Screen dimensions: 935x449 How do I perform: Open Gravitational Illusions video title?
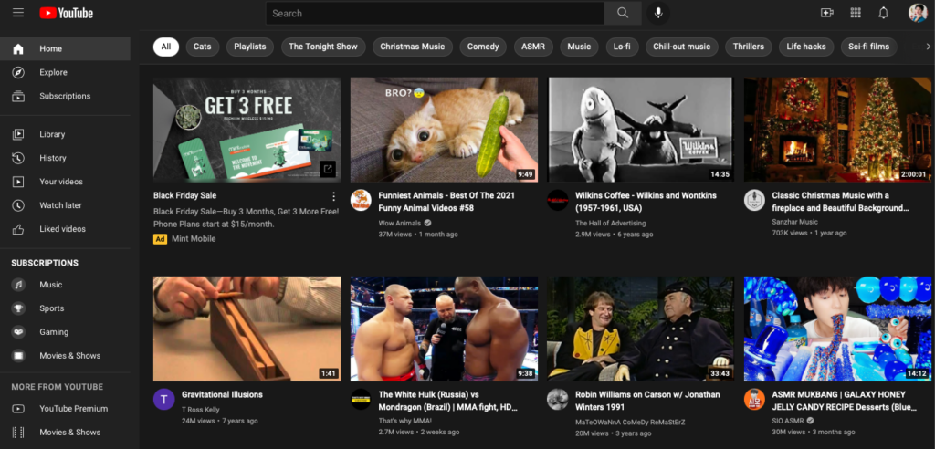click(223, 395)
